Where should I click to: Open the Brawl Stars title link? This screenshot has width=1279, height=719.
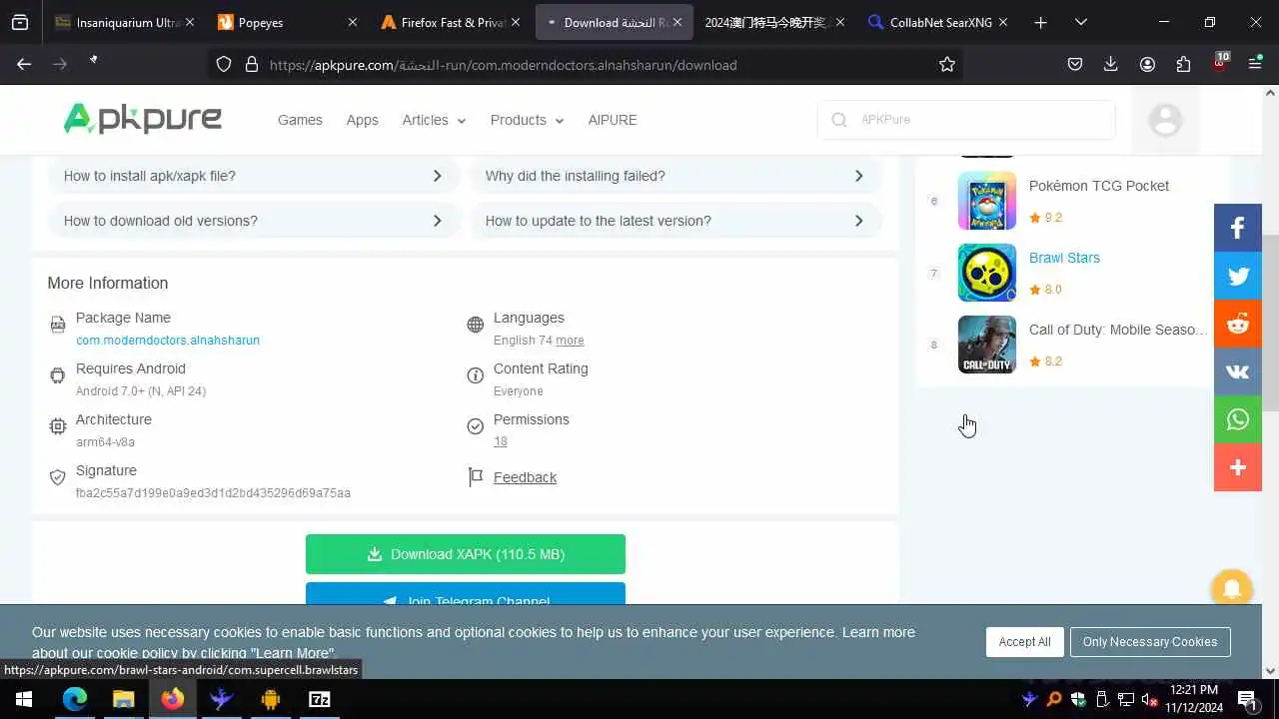[1064, 258]
